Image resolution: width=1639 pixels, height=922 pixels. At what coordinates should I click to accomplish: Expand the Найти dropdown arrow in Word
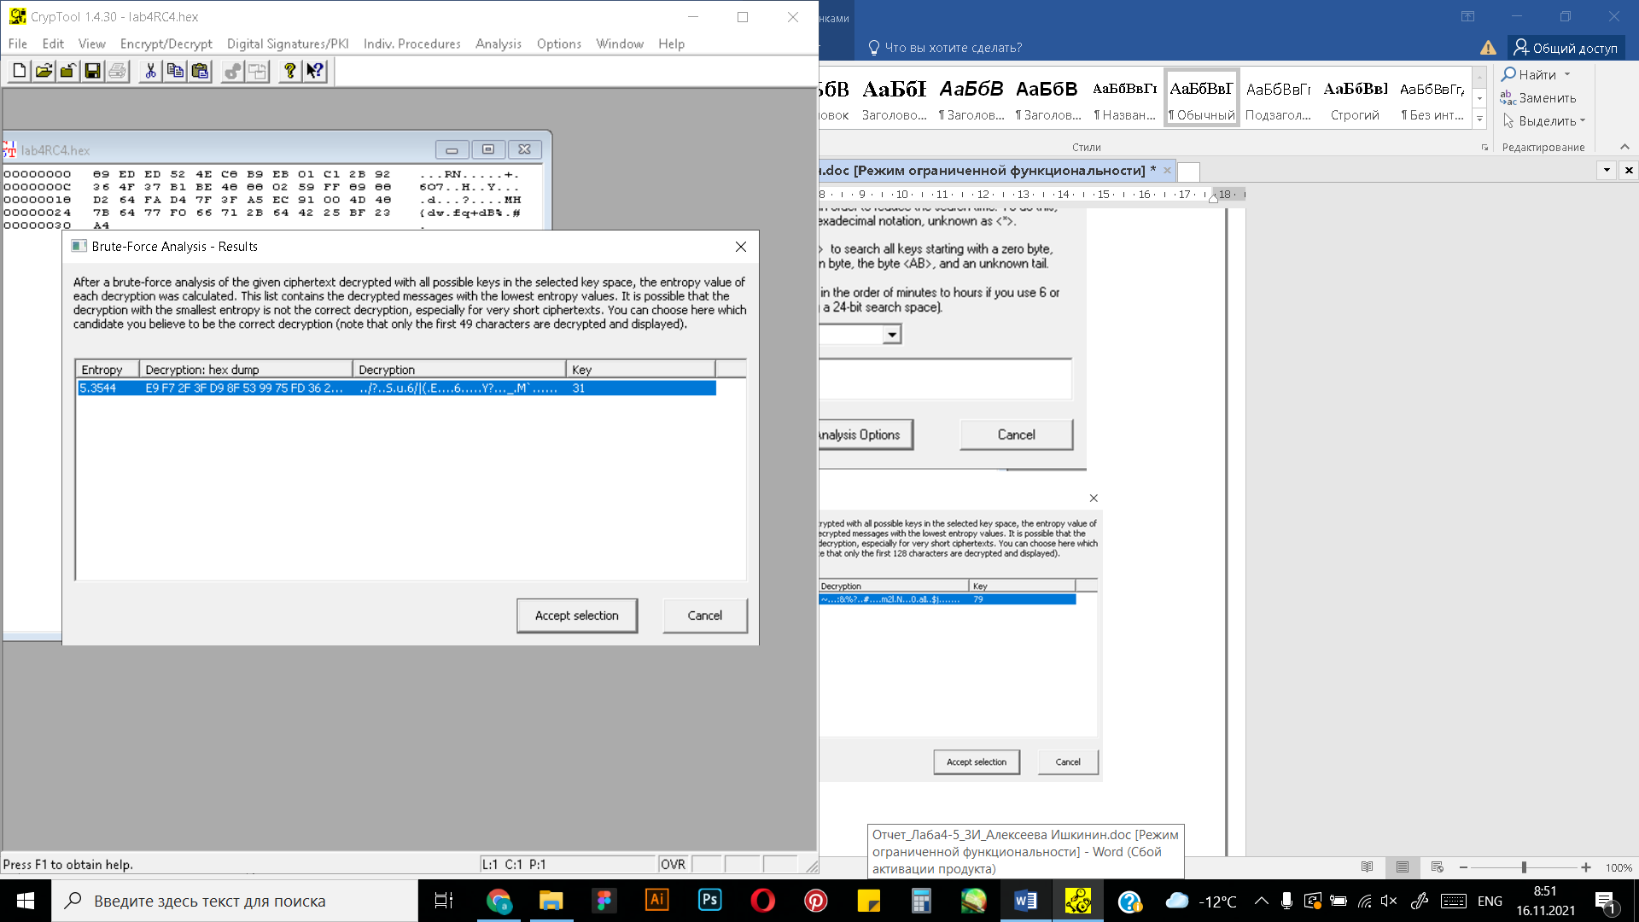point(1567,75)
